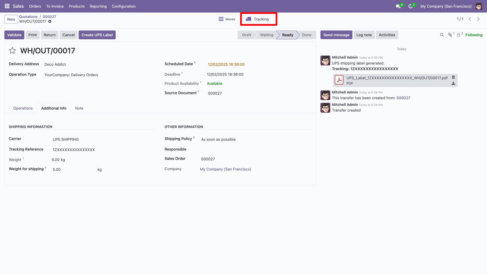Open activities clock icon in navbar

tap(410, 6)
